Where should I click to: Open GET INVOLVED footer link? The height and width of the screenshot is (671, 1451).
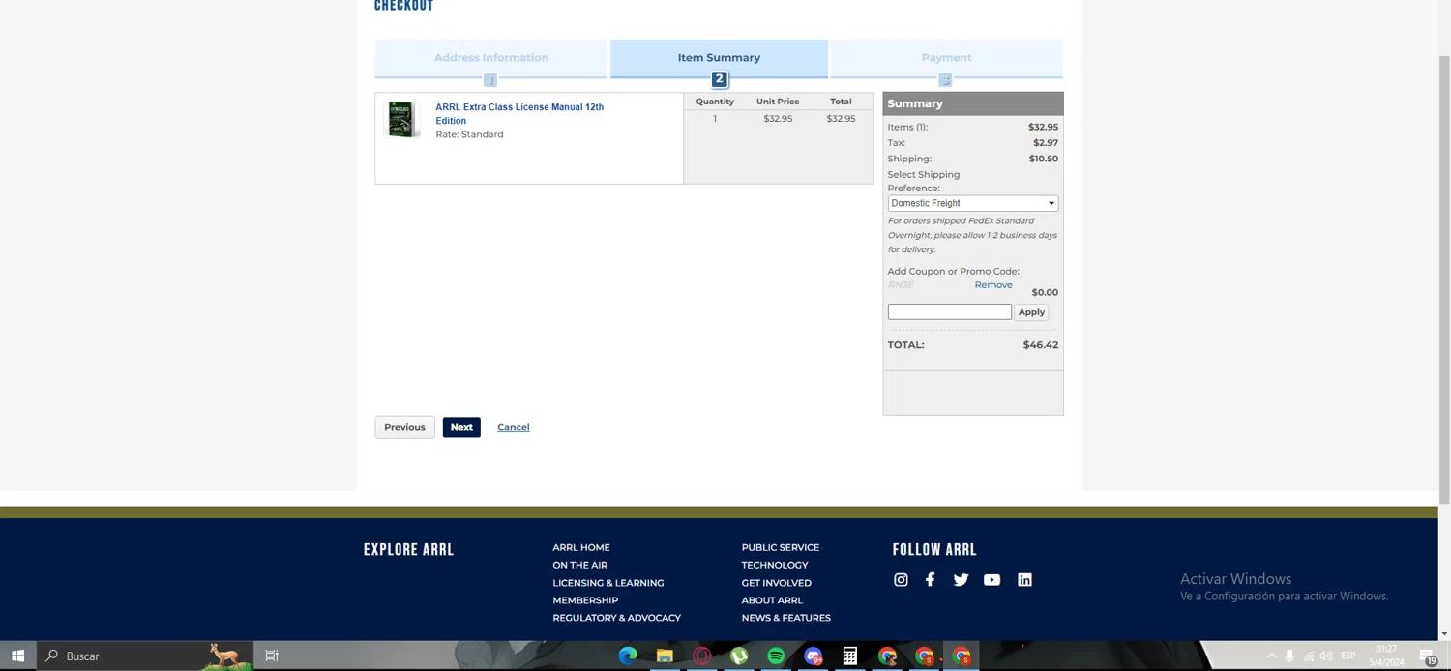777,583
